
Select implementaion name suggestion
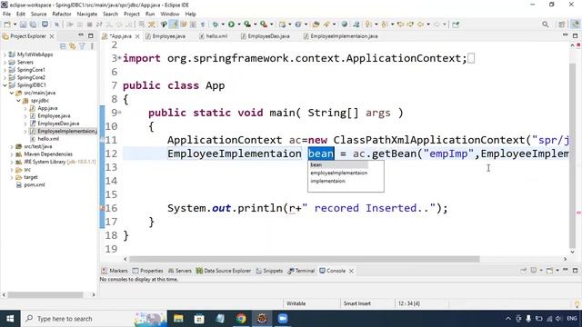pos(327,181)
